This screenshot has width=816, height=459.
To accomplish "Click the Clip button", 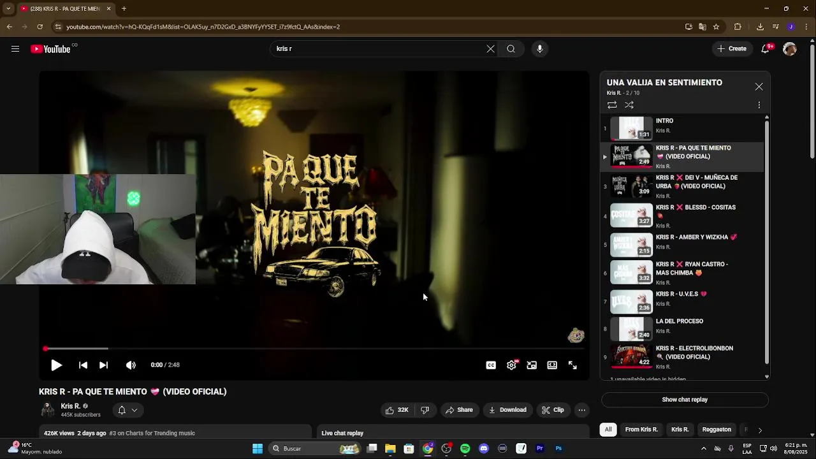I will 553,410.
